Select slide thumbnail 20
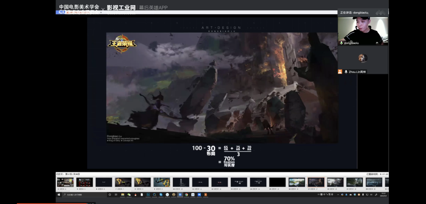This screenshot has width=426, height=204. pyautogui.click(x=374, y=182)
